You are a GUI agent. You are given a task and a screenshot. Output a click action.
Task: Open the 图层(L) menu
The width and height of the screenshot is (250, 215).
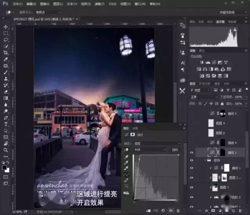[x=58, y=4]
